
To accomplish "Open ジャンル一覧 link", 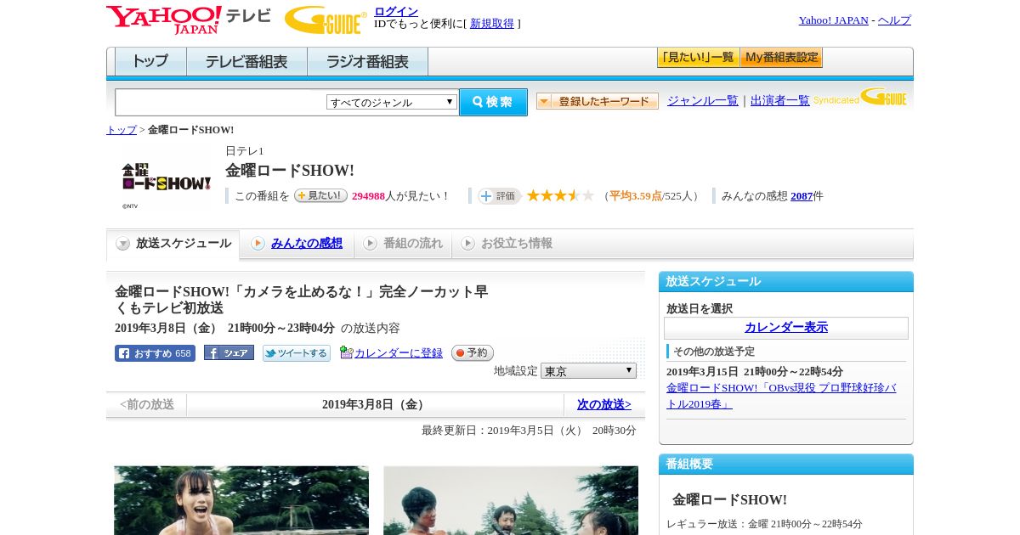I will (703, 101).
